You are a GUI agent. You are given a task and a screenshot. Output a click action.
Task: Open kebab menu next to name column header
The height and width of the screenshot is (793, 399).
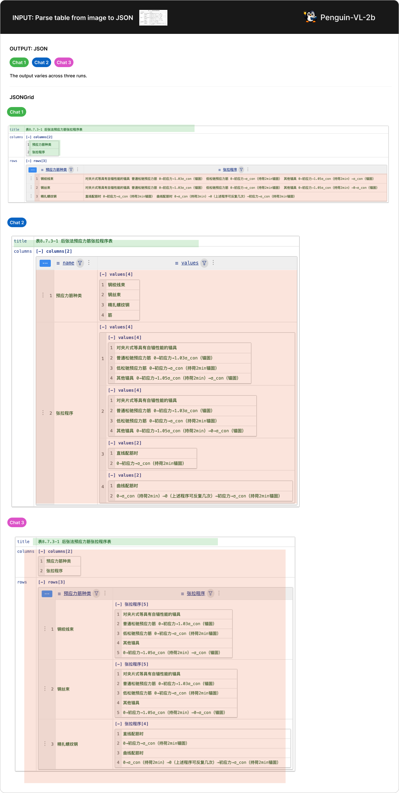pyautogui.click(x=89, y=263)
